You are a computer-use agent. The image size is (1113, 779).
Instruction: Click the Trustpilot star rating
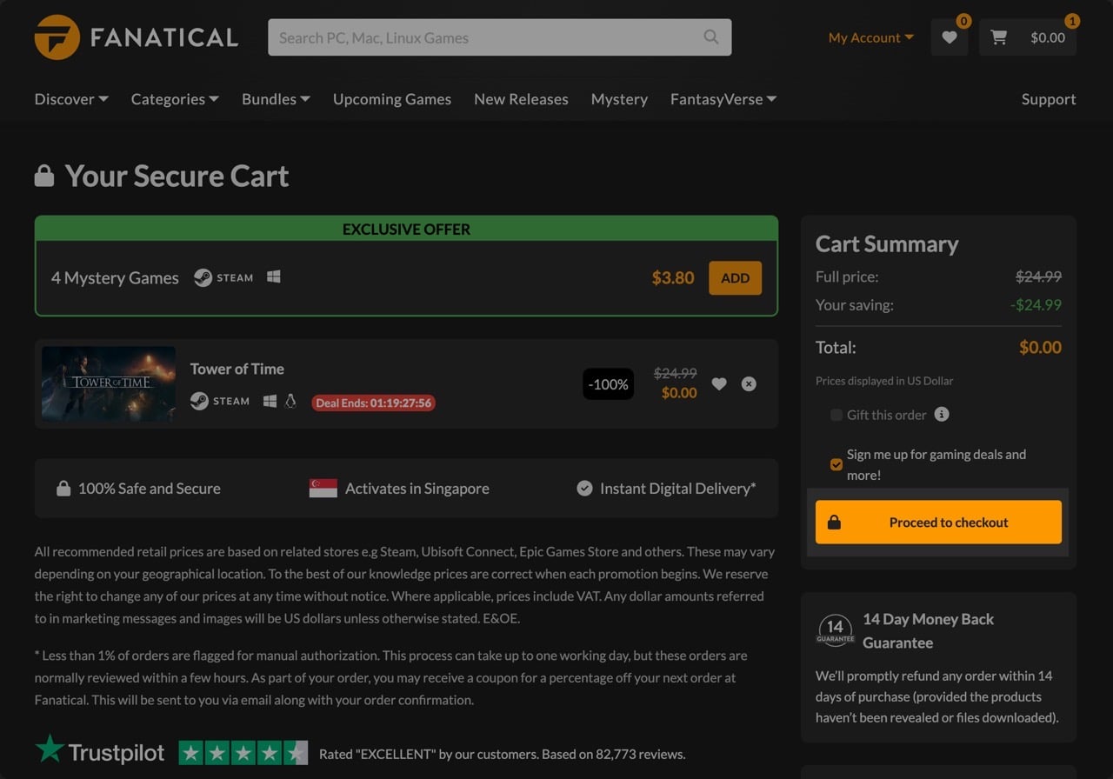tap(243, 753)
